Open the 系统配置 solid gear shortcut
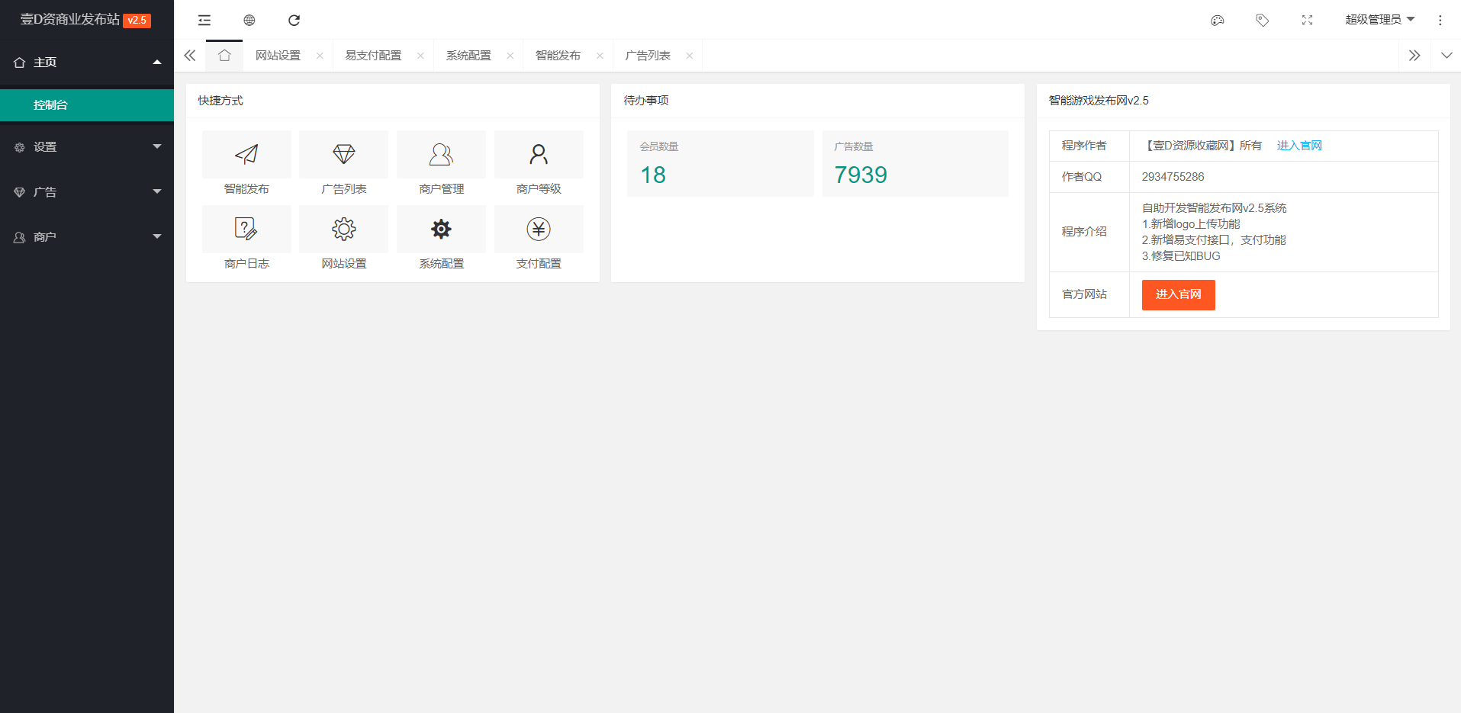 [441, 229]
